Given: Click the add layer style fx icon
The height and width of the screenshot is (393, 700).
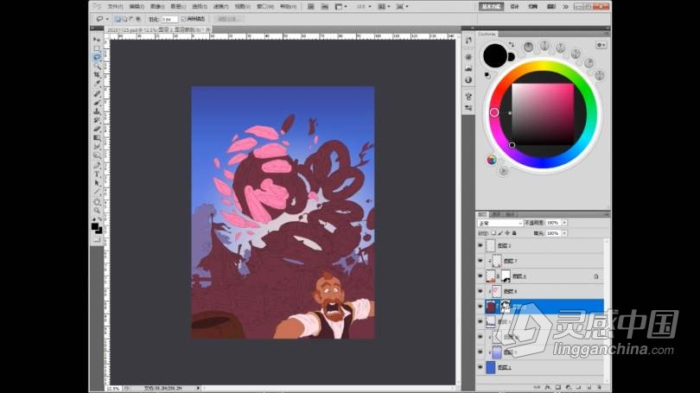Looking at the screenshot, I should [548, 387].
